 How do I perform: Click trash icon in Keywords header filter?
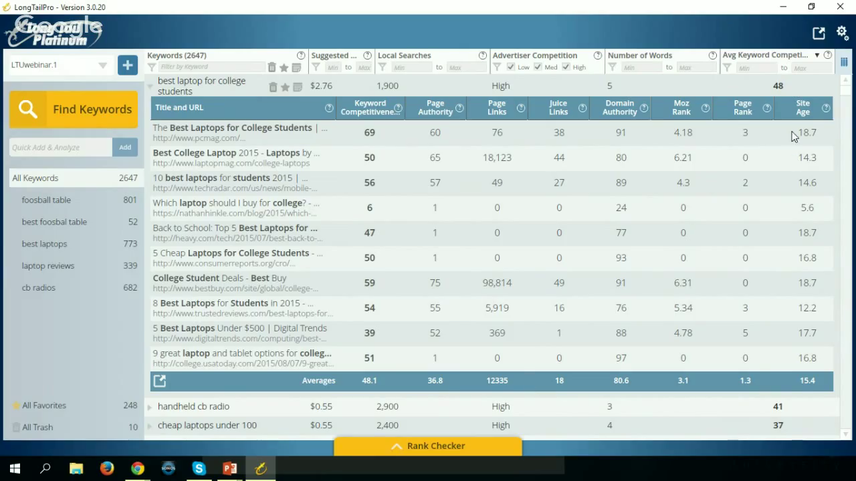point(272,67)
